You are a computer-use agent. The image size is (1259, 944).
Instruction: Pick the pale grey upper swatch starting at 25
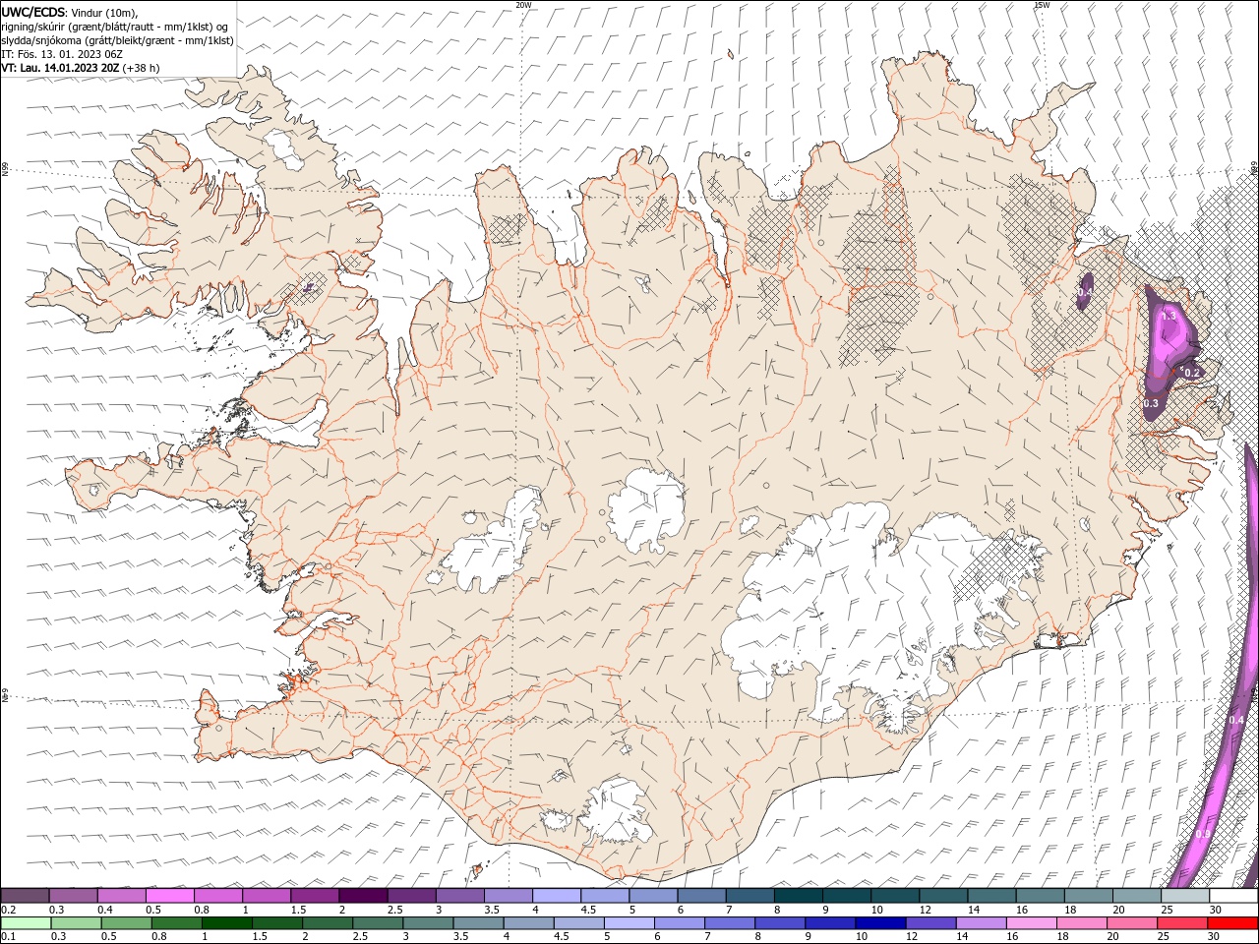point(1185,895)
